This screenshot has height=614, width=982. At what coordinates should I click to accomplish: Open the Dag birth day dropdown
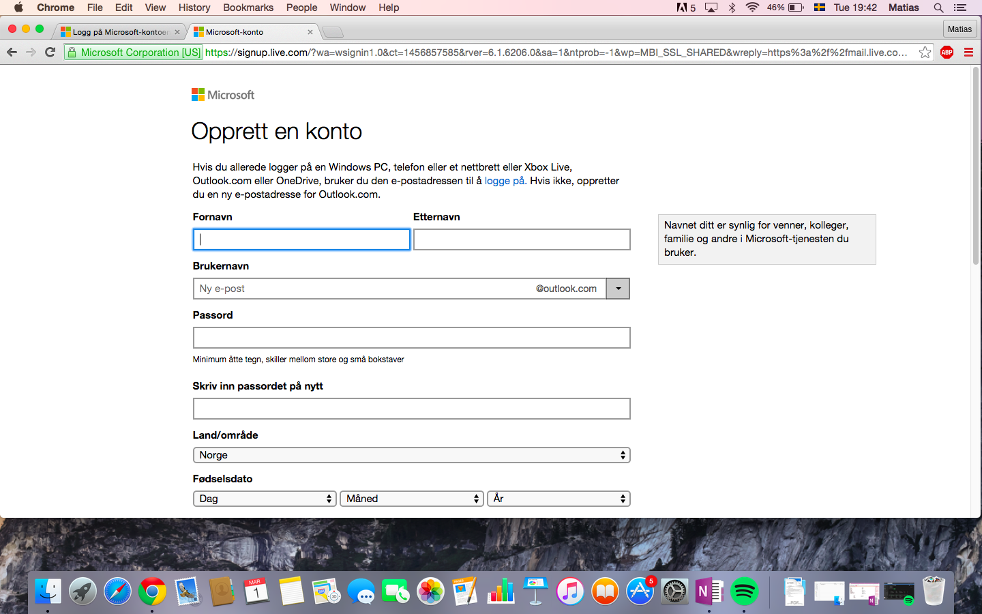[265, 499]
